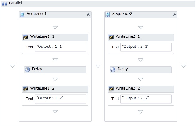Screen dimensions: 196x126
Task: Edit the "Output : 2_2" text field
Action: pyautogui.click(x=146, y=99)
